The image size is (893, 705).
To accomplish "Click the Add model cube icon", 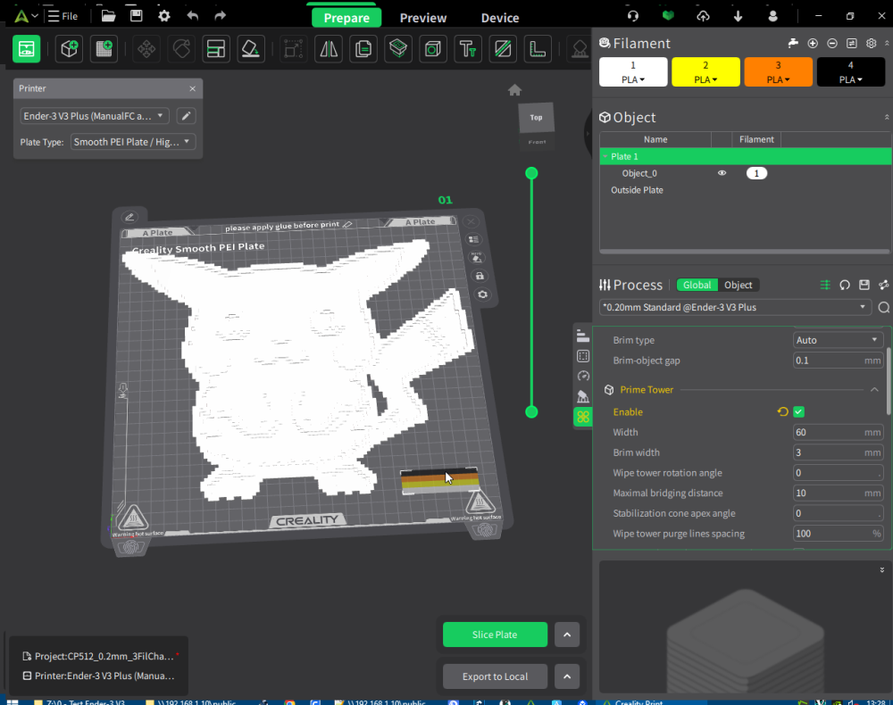I will coord(69,49).
